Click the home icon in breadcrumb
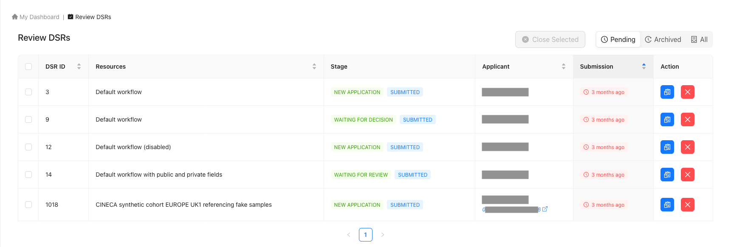 15,17
